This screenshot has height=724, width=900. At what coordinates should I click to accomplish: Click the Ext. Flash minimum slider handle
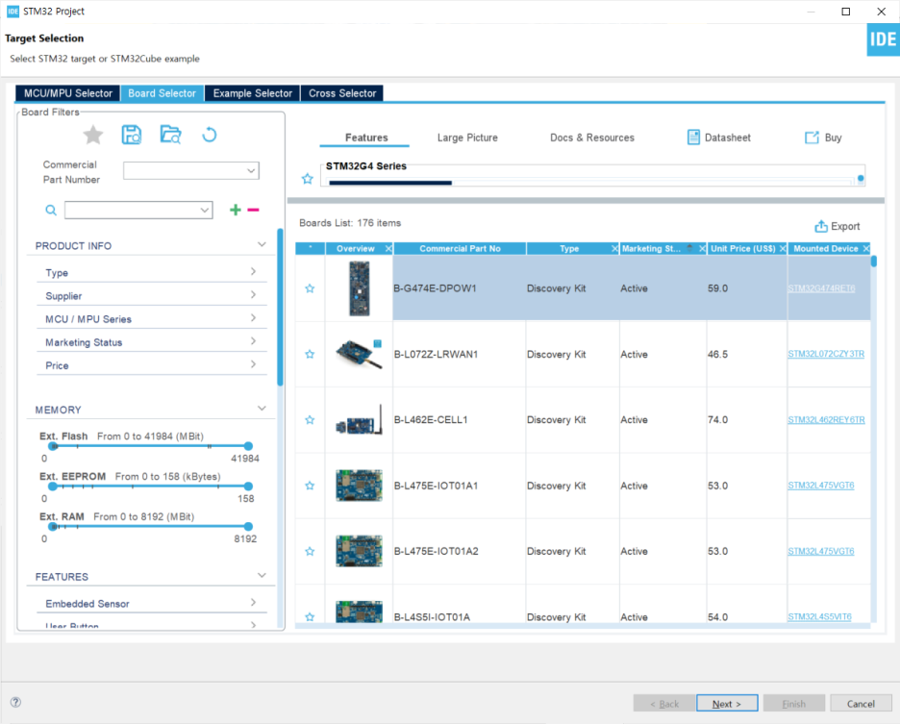click(x=53, y=446)
